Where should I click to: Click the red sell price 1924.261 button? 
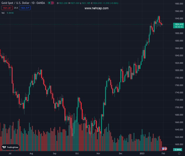[x=7, y=8]
